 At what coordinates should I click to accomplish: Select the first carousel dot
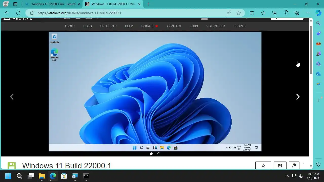point(151,154)
